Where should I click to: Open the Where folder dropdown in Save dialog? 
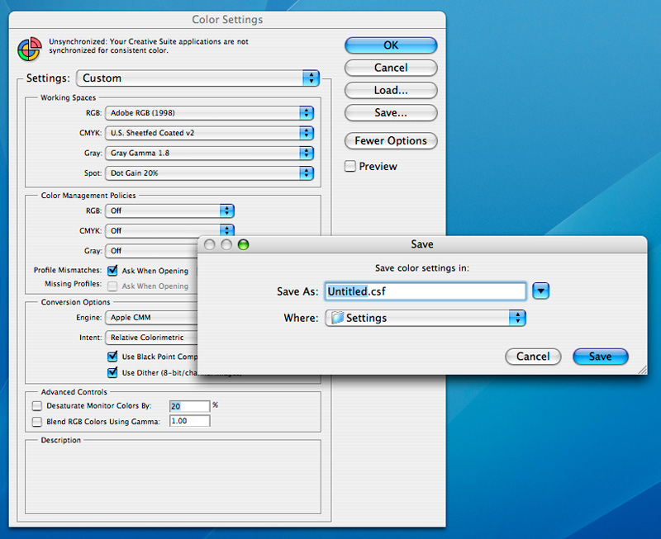click(x=426, y=318)
